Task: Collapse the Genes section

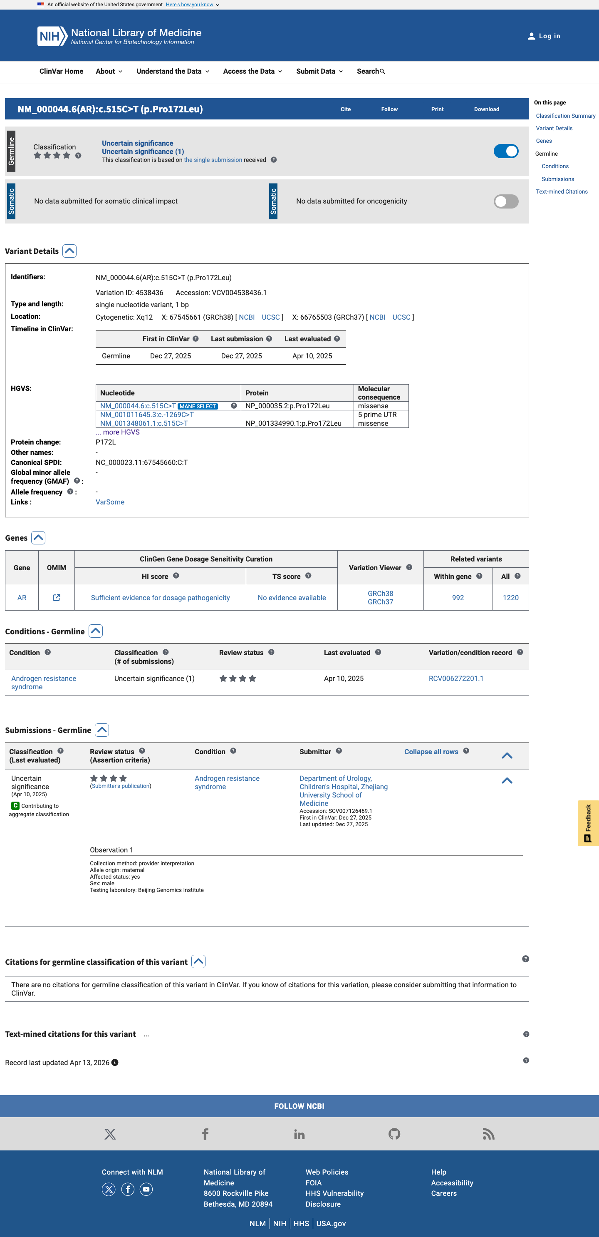Action: click(38, 538)
